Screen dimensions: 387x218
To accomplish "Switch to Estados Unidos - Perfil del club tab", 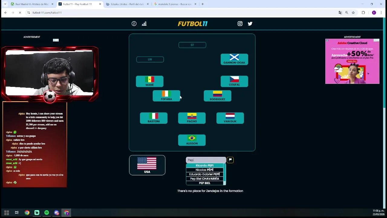I will pos(127,4).
